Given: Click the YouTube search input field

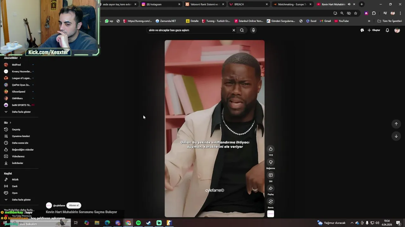Looking at the screenshot, I should [189, 30].
